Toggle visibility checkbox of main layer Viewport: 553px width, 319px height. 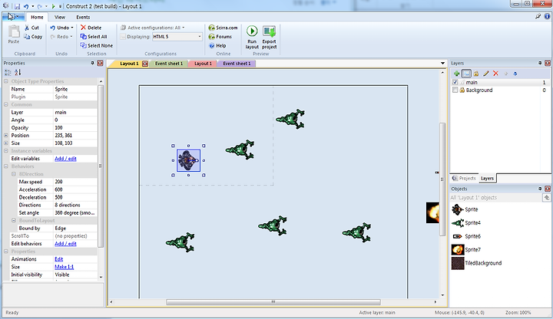(x=455, y=82)
